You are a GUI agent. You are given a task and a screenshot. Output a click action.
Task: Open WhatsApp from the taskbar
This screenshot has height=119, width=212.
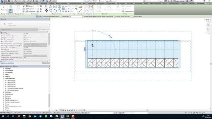46,116
